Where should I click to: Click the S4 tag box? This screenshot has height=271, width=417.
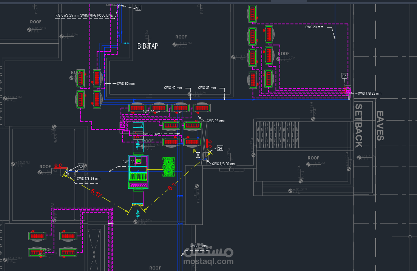(220, 148)
